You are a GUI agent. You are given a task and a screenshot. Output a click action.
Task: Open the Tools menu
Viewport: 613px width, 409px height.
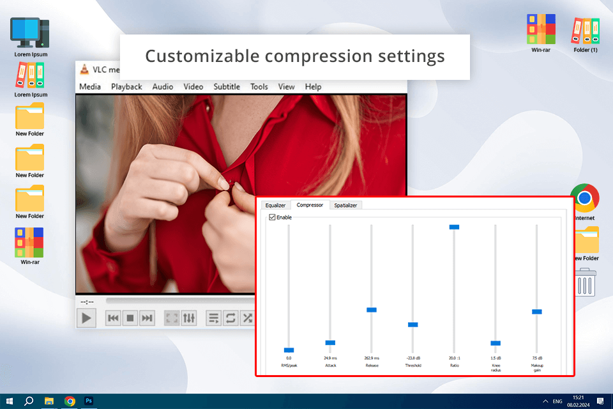pos(259,87)
